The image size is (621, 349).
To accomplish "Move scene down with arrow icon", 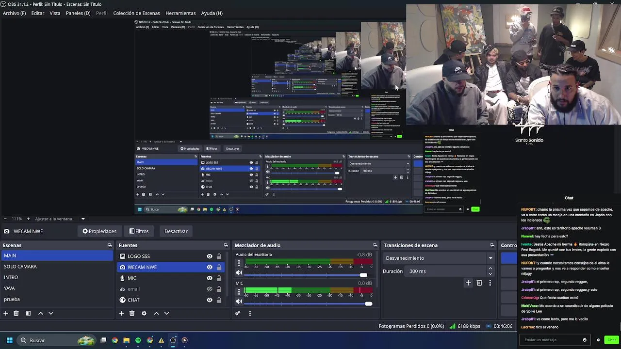I will tap(50, 314).
